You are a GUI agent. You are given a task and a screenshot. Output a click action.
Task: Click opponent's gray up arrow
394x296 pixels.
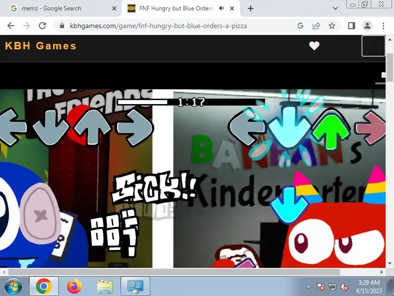tap(93, 127)
